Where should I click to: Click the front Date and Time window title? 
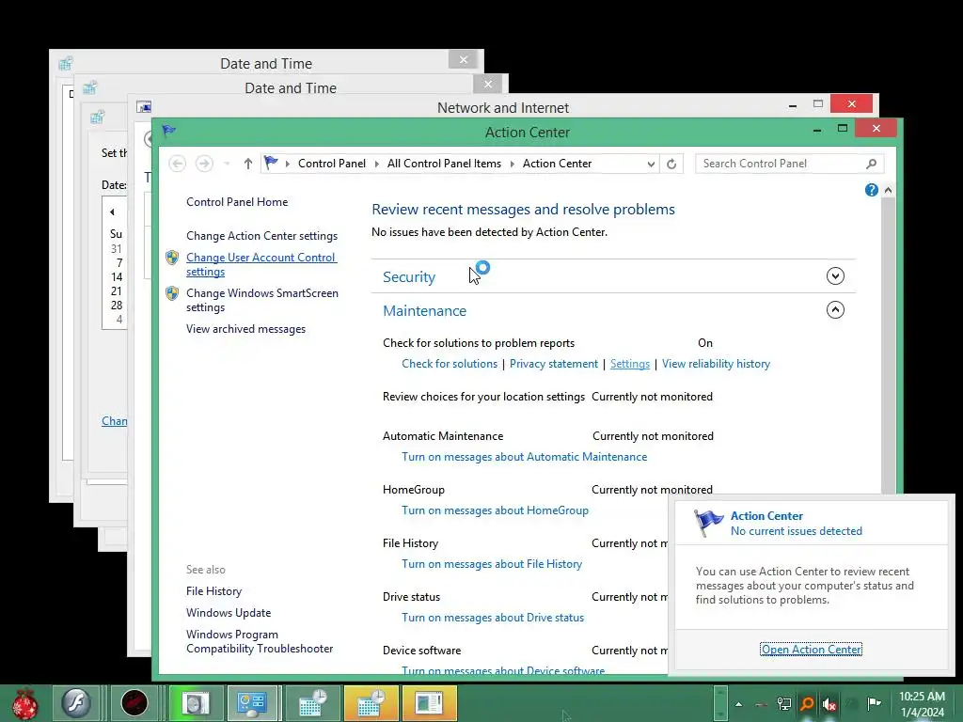tap(291, 87)
